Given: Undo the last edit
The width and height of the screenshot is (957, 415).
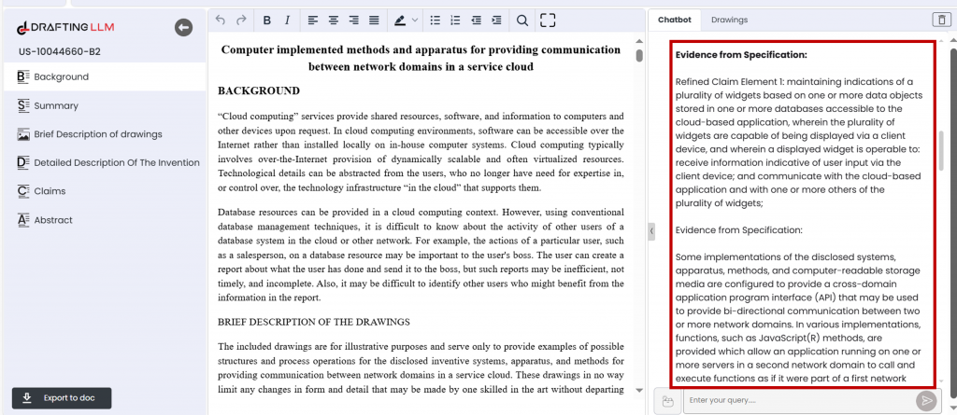Looking at the screenshot, I should click(221, 21).
